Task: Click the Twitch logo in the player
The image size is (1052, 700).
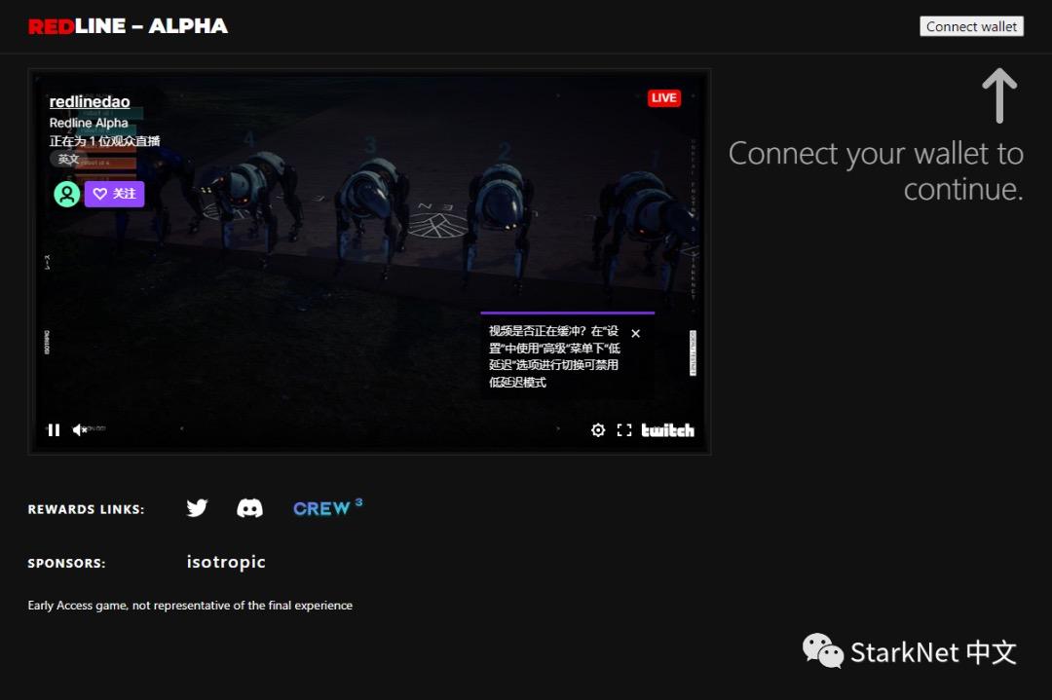Action: coord(668,430)
